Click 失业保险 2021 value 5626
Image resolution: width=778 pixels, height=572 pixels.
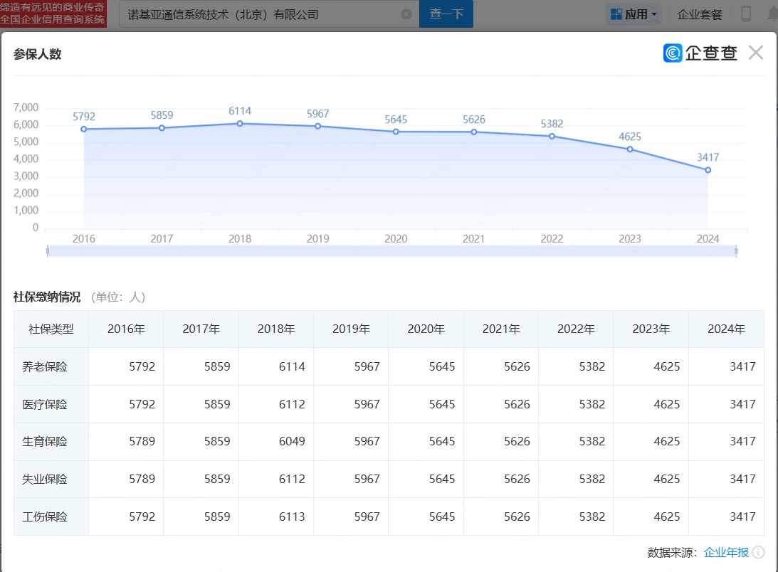[x=517, y=479]
